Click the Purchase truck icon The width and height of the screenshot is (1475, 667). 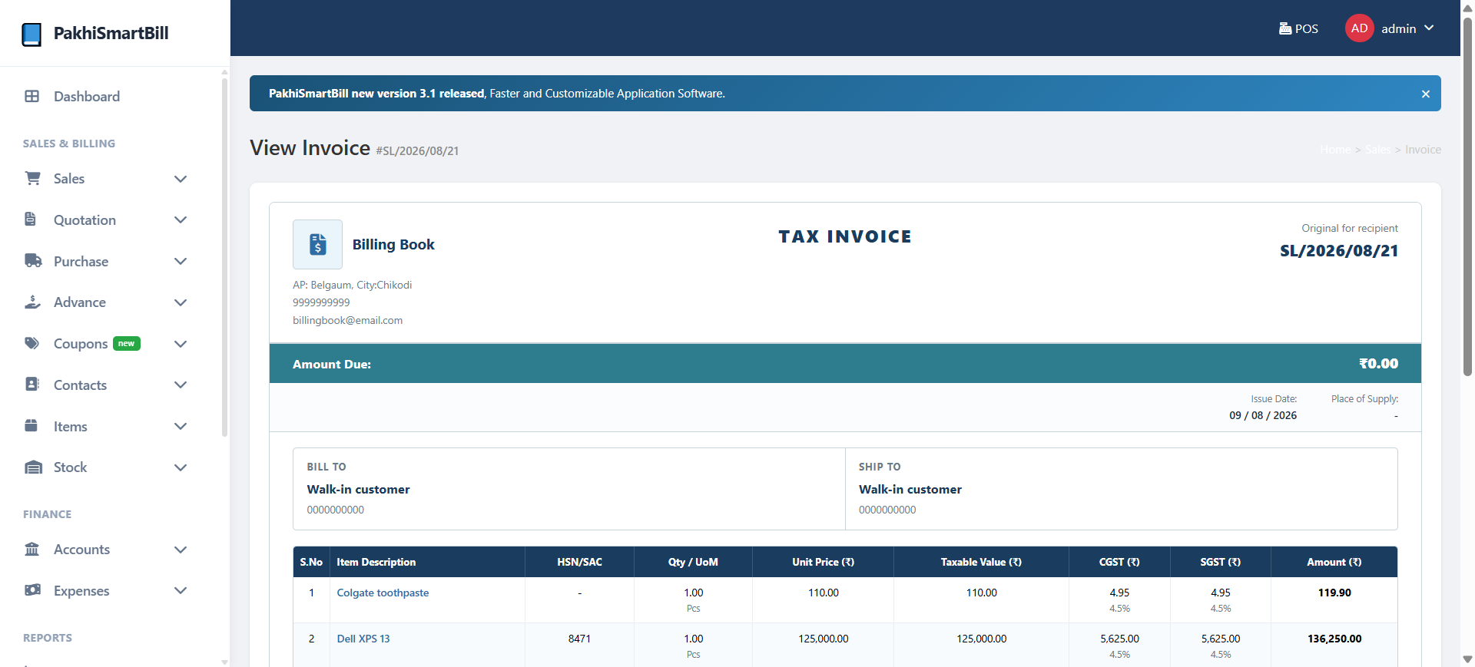click(x=33, y=261)
